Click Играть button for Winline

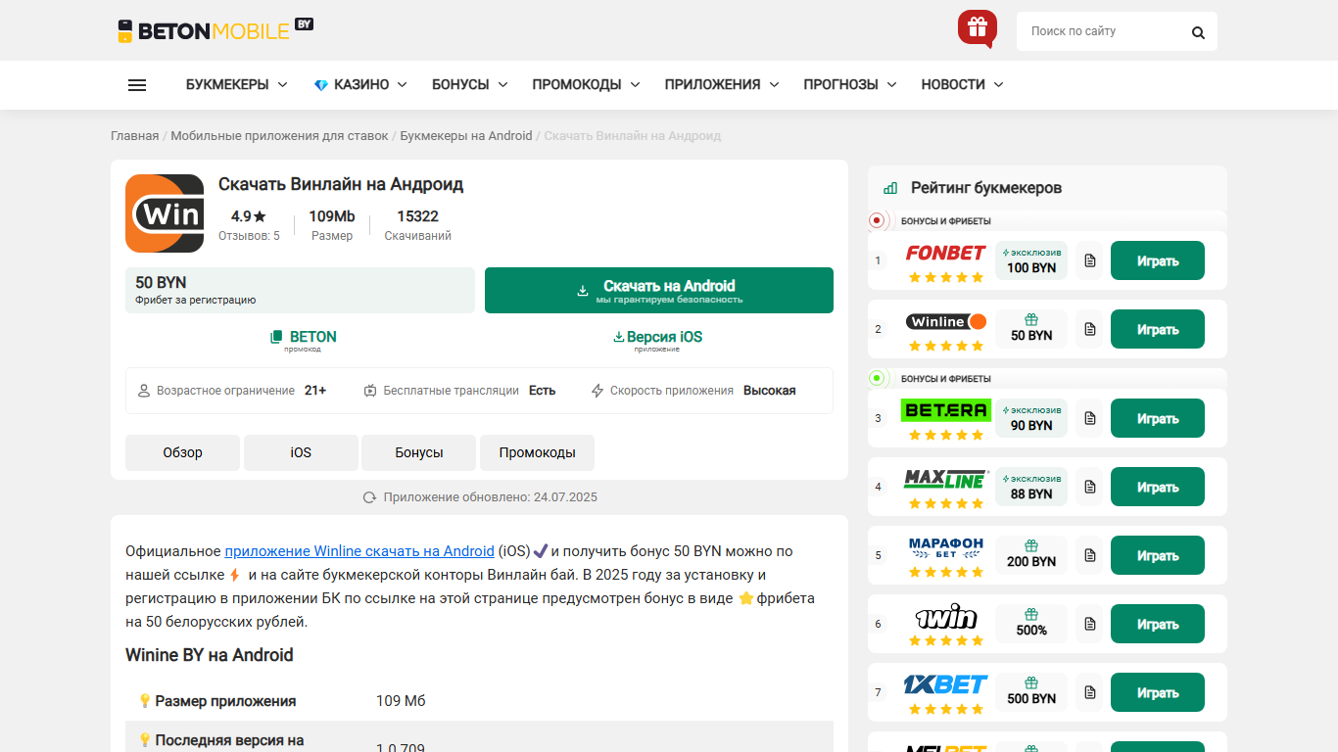pyautogui.click(x=1158, y=330)
